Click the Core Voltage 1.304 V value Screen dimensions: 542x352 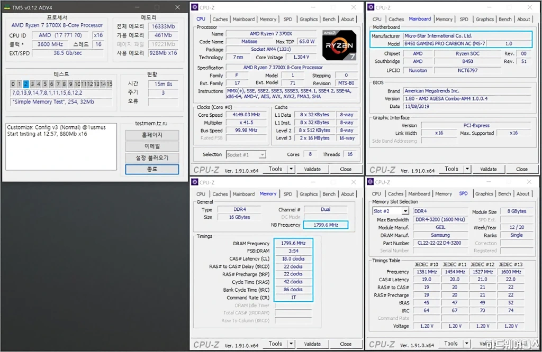tap(301, 57)
